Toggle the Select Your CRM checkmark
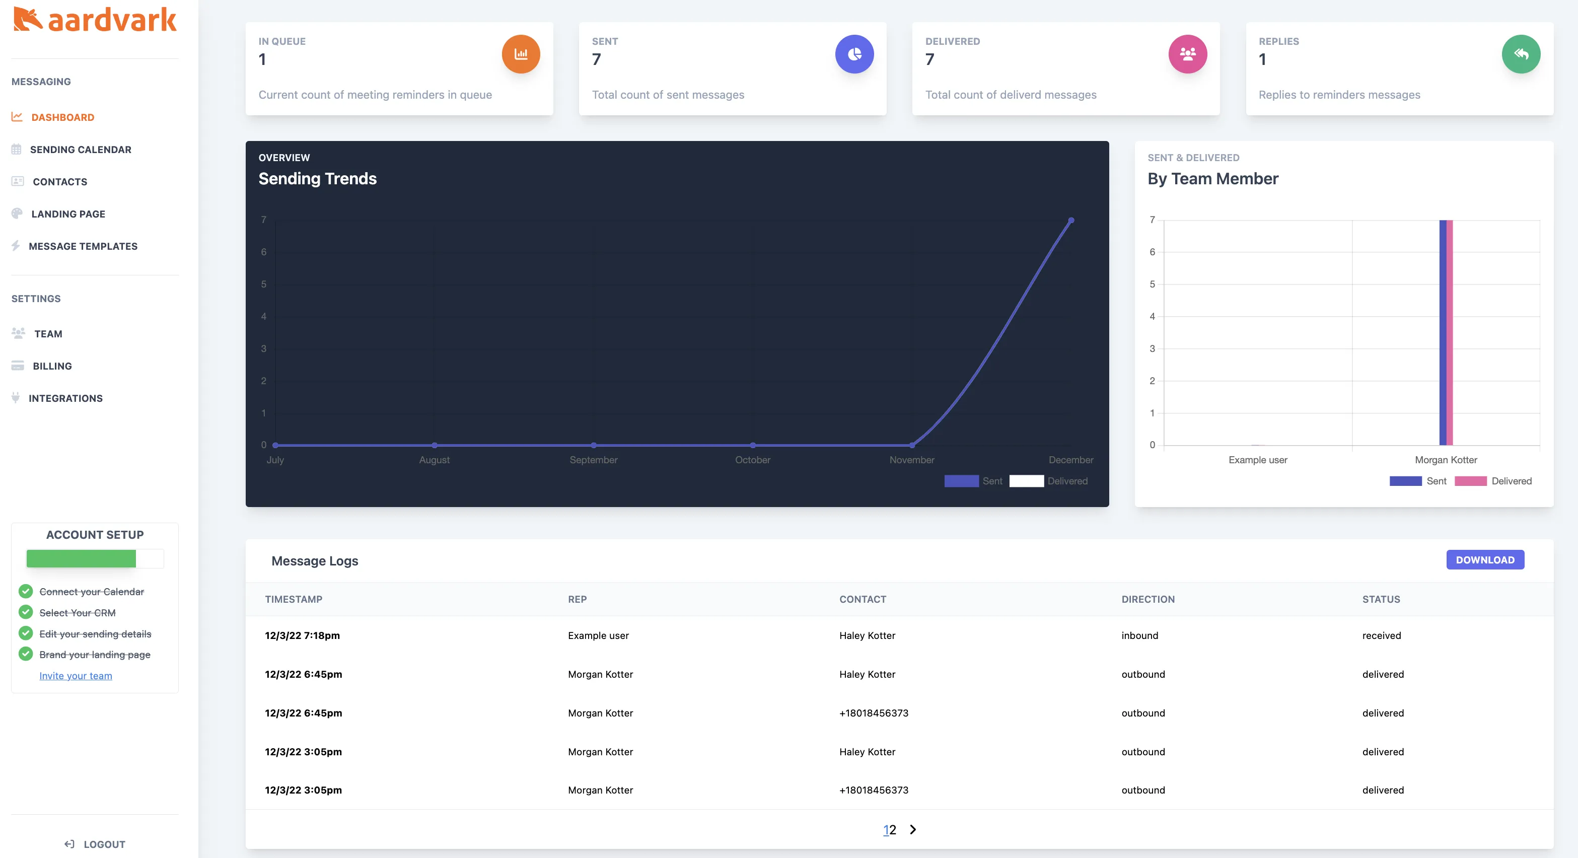 pos(25,612)
